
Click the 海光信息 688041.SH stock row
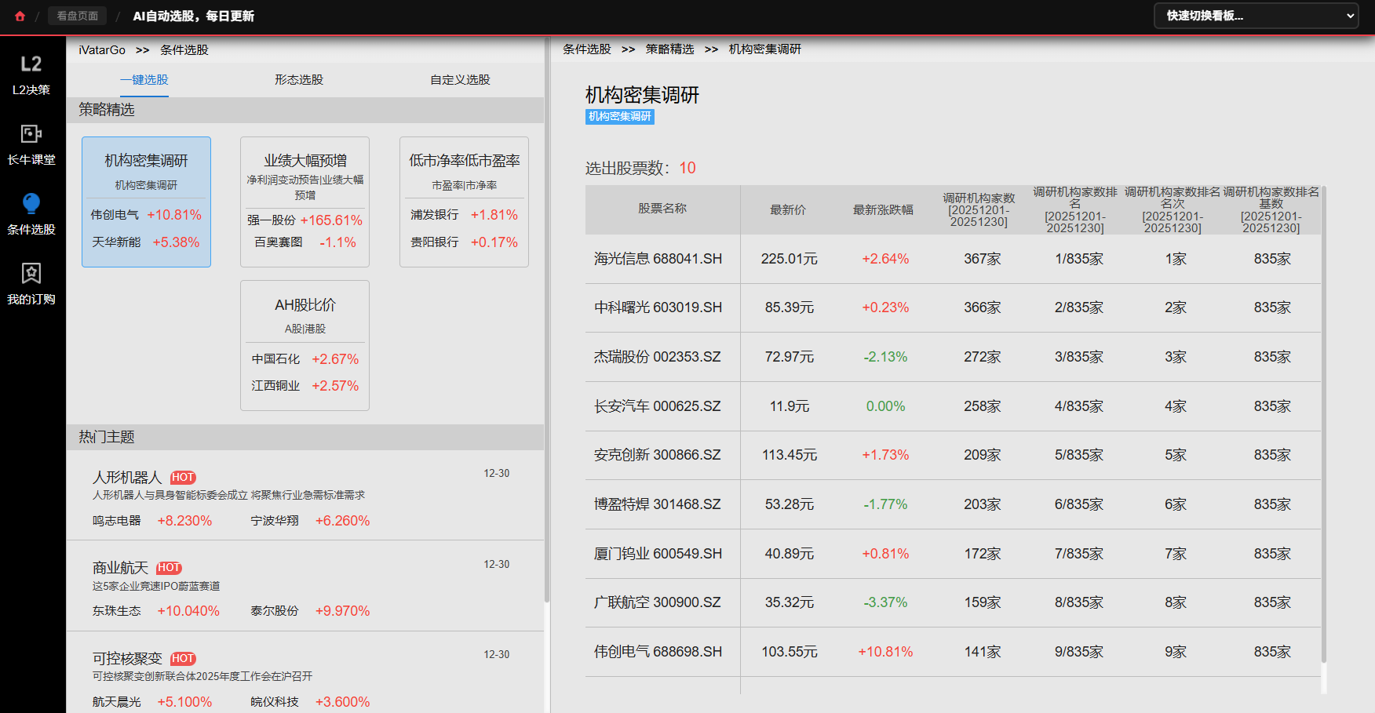click(658, 259)
